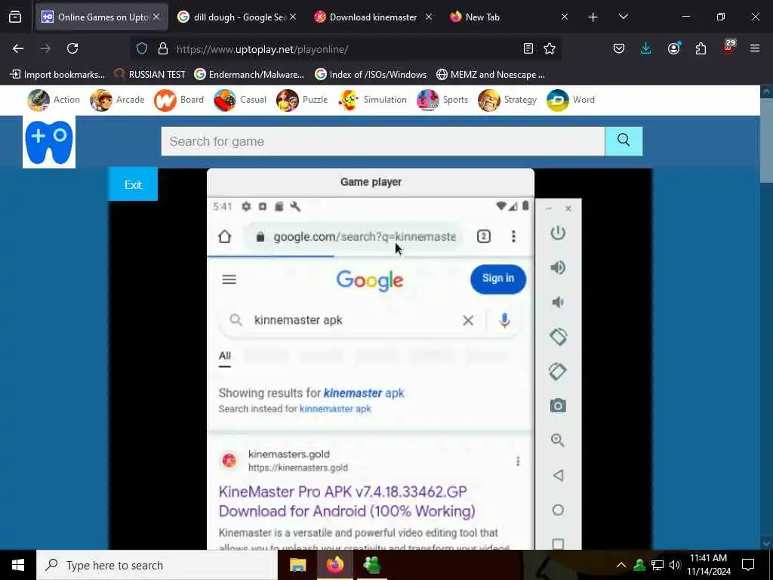Viewport: 773px width, 580px height.
Task: Open the mobile browser tab switcher showing 2
Action: point(484,236)
